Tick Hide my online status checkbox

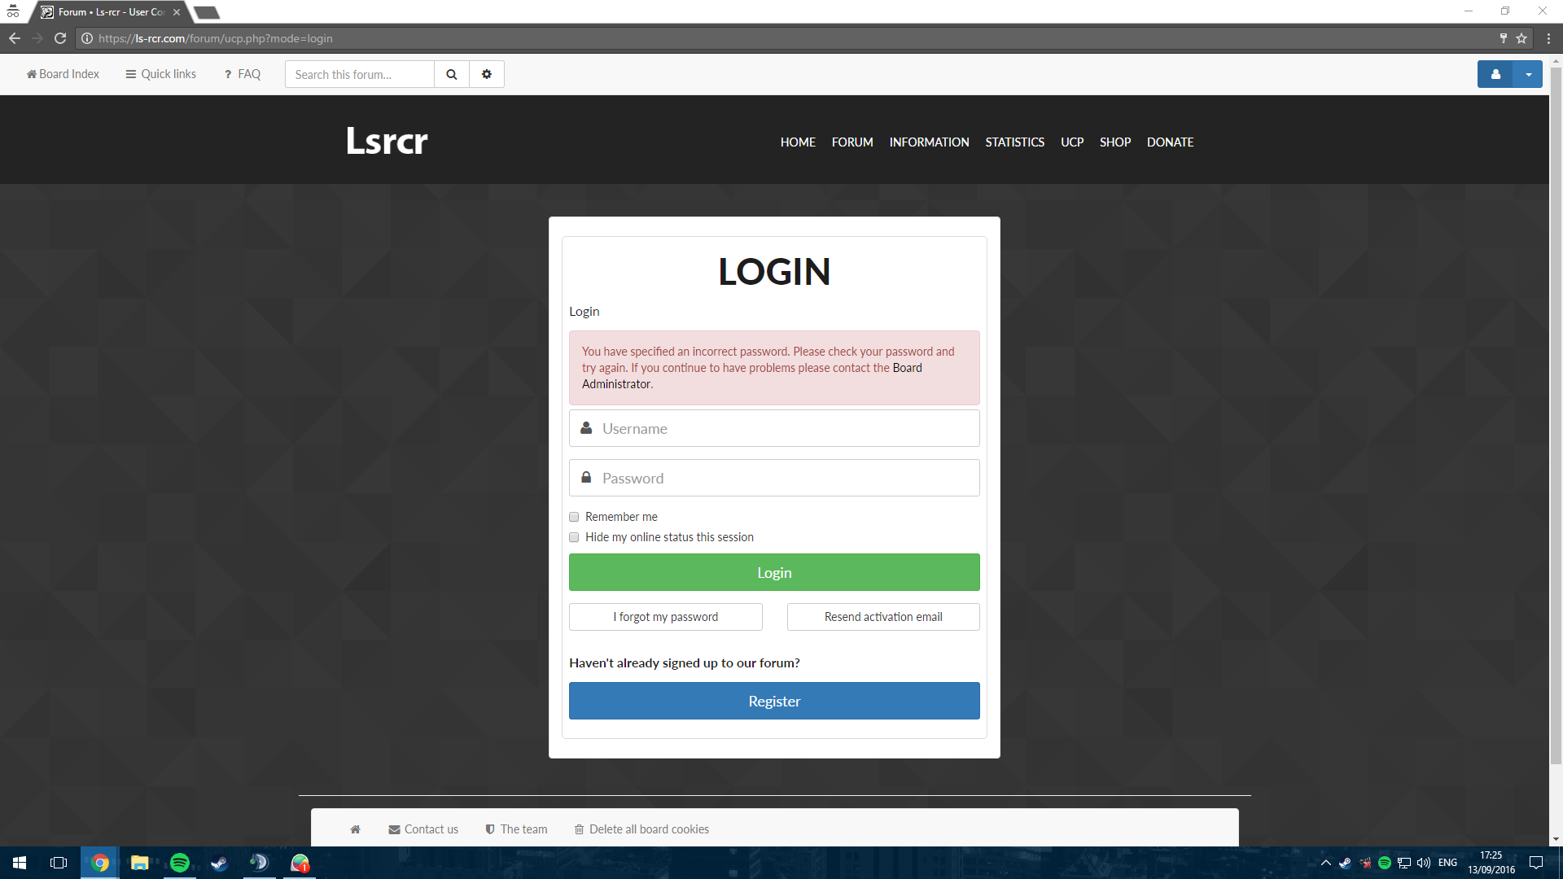click(x=574, y=537)
